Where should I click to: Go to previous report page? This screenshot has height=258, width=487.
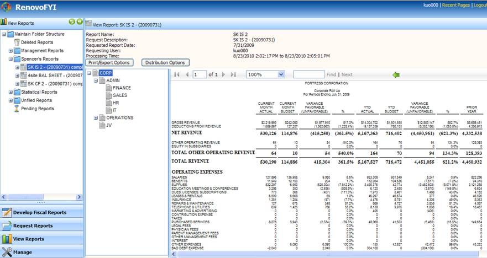pyautogui.click(x=187, y=74)
